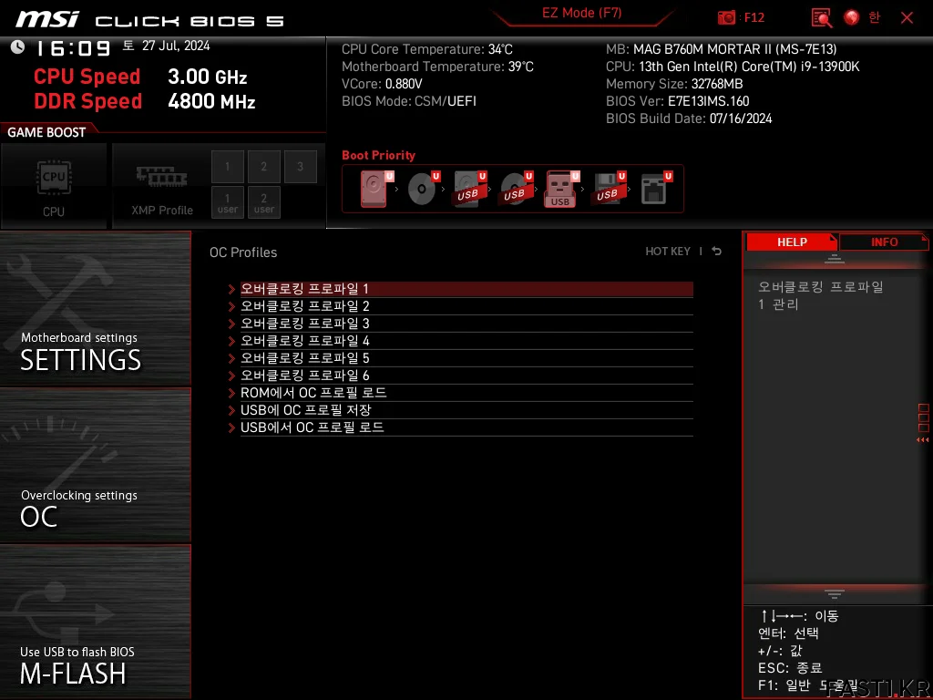This screenshot has width=933, height=700.
Task: Click the BIOS Build Date 07/16/2024 text
Action: tap(689, 118)
